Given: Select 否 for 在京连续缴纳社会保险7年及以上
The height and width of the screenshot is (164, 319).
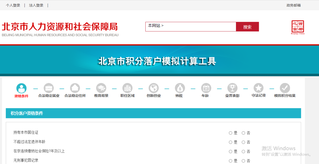Looking at the screenshot, I should pyautogui.click(x=243, y=152).
